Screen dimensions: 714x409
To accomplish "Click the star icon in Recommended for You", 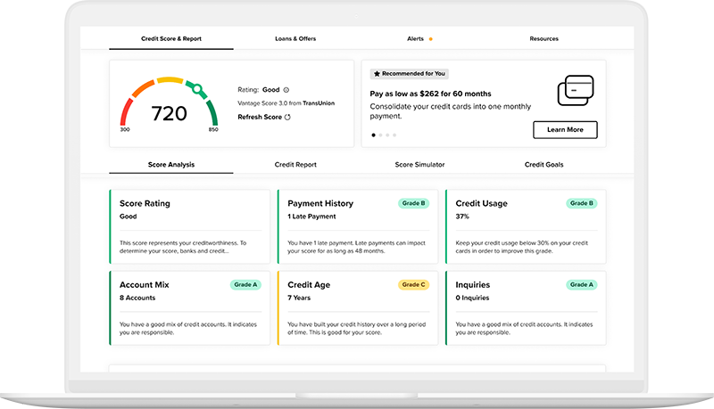I will point(377,74).
